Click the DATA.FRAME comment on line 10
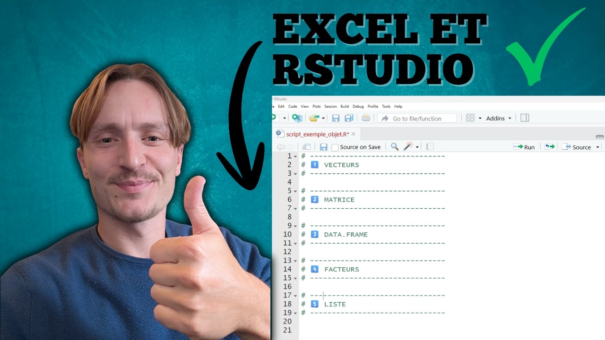The width and height of the screenshot is (605, 340). (346, 235)
